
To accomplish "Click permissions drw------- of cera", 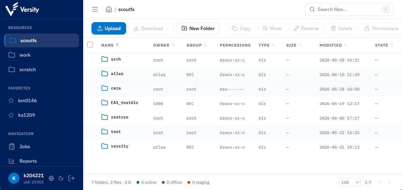I will tap(232, 89).
